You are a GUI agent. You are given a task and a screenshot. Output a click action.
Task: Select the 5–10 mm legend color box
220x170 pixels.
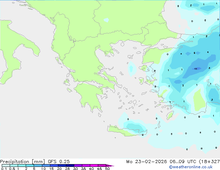[x=38, y=165]
